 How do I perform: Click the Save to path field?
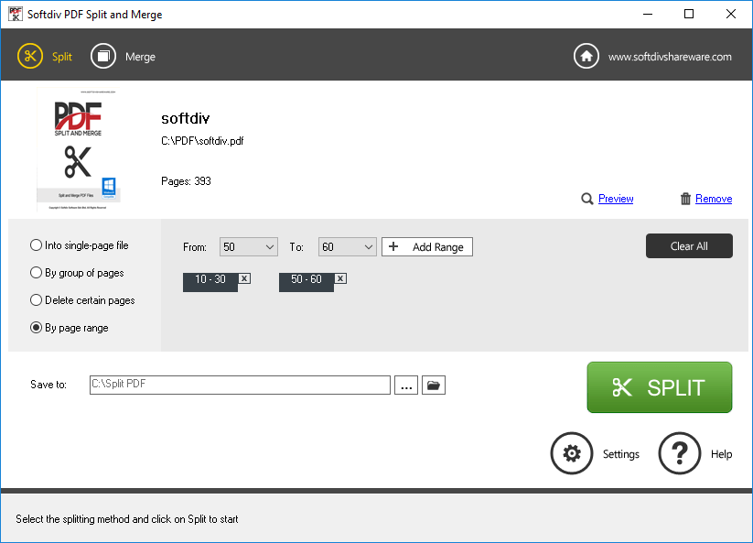240,385
